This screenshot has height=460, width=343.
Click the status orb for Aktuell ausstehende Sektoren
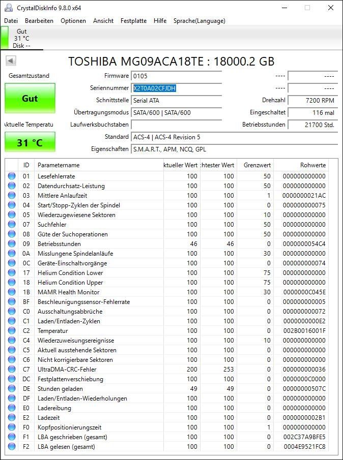12,350
